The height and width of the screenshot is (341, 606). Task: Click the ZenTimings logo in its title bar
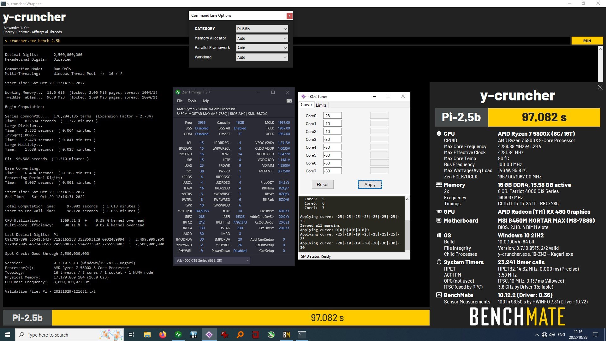pyautogui.click(x=178, y=92)
